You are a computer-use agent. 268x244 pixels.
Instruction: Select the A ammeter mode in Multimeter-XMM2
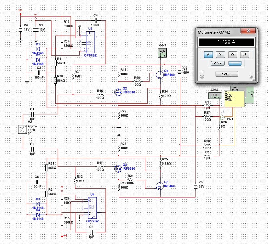(x=208, y=55)
